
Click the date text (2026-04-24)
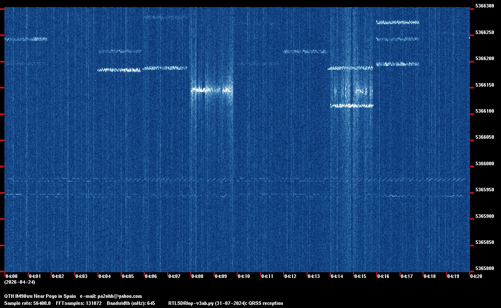pyautogui.click(x=19, y=282)
